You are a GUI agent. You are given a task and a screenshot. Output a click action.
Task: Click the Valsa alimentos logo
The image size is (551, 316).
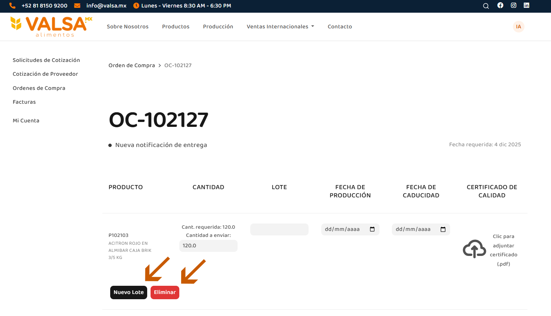(x=52, y=26)
